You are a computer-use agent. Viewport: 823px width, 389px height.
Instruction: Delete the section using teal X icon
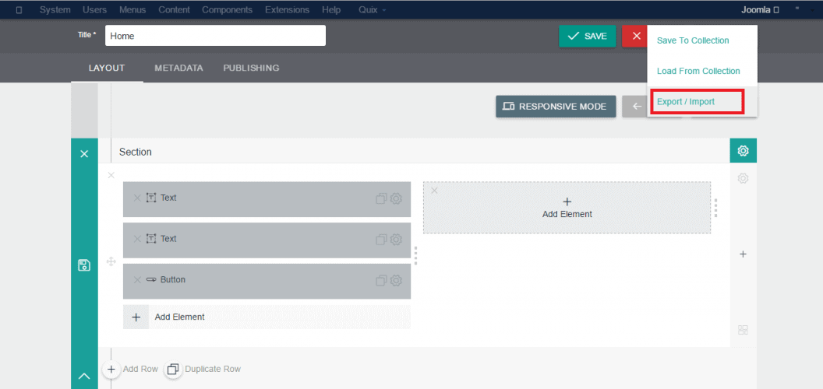(84, 154)
